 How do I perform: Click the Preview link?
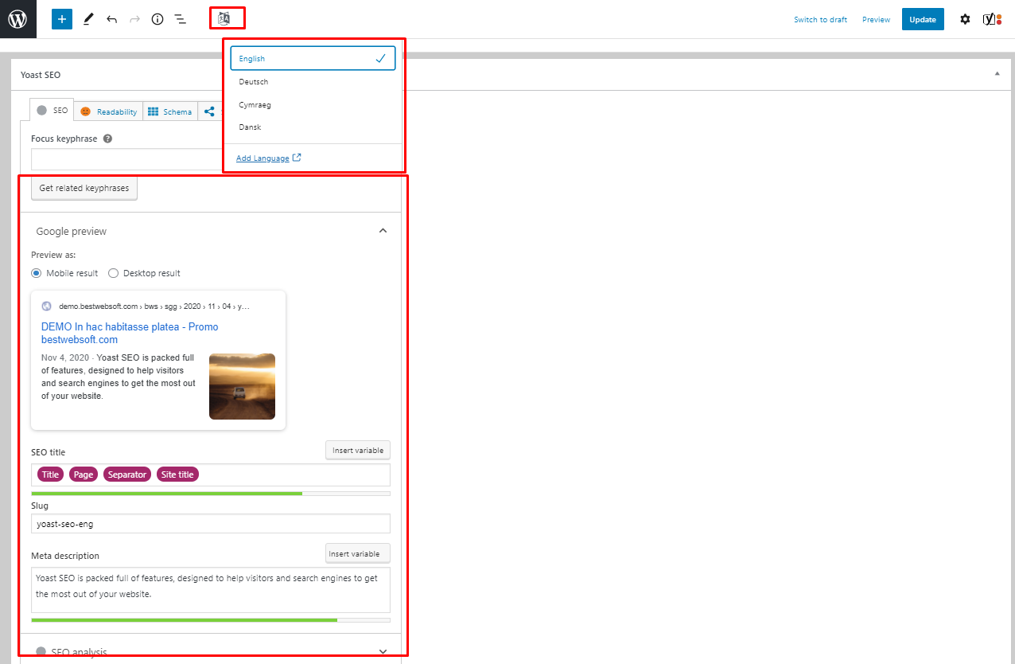click(876, 20)
